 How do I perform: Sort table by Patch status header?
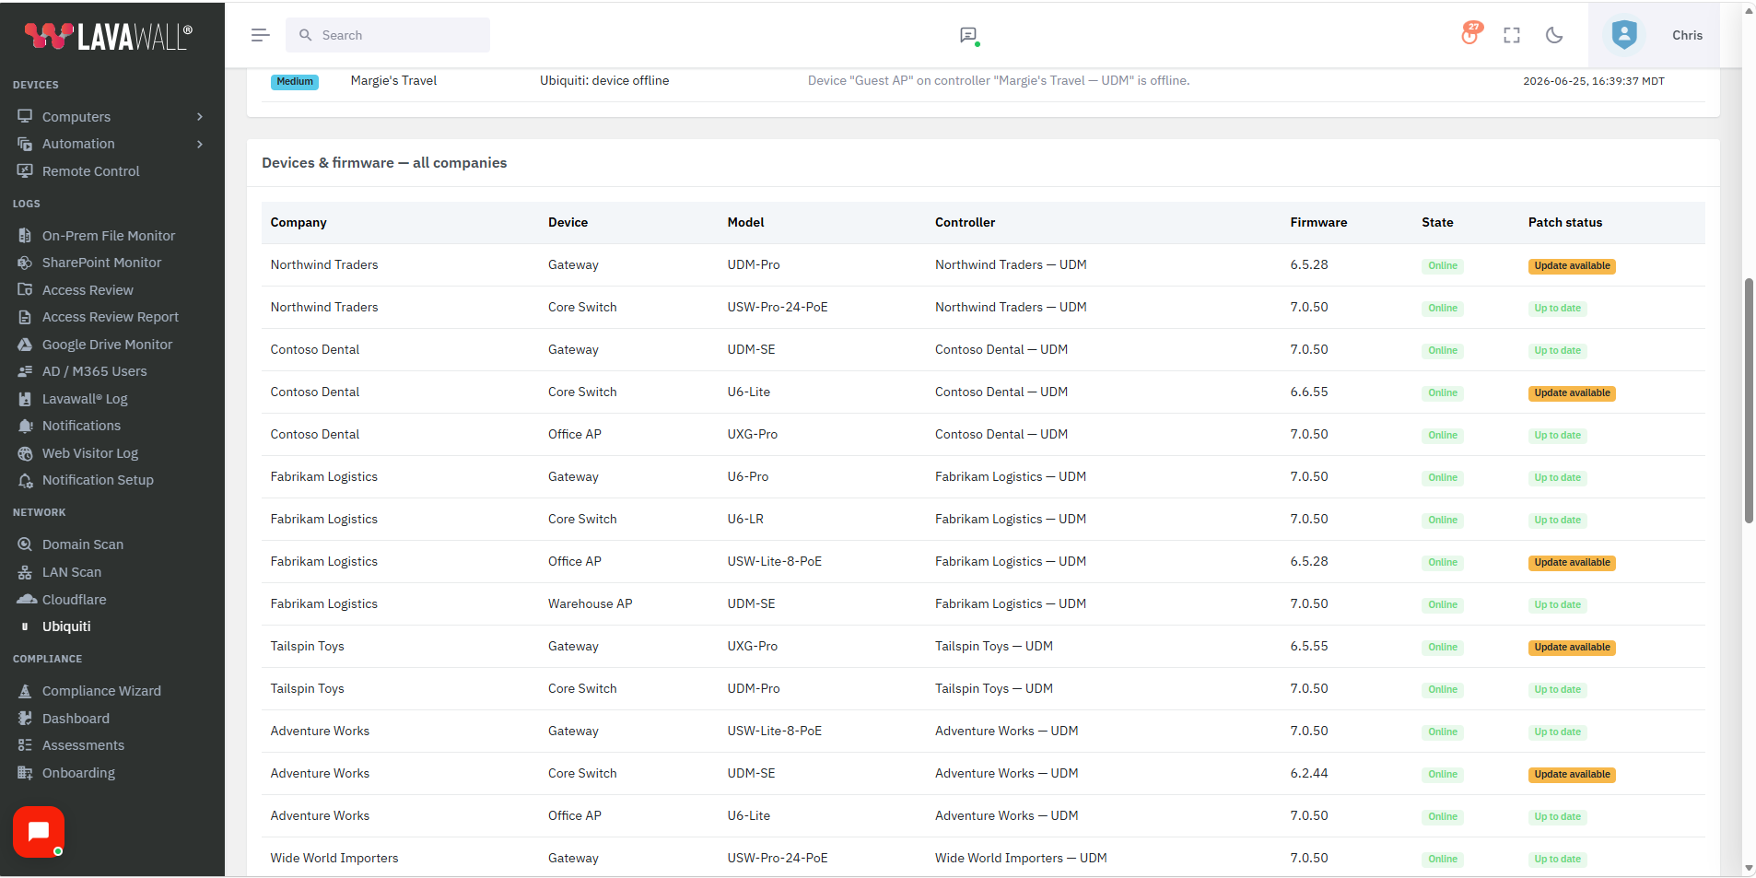click(1565, 222)
